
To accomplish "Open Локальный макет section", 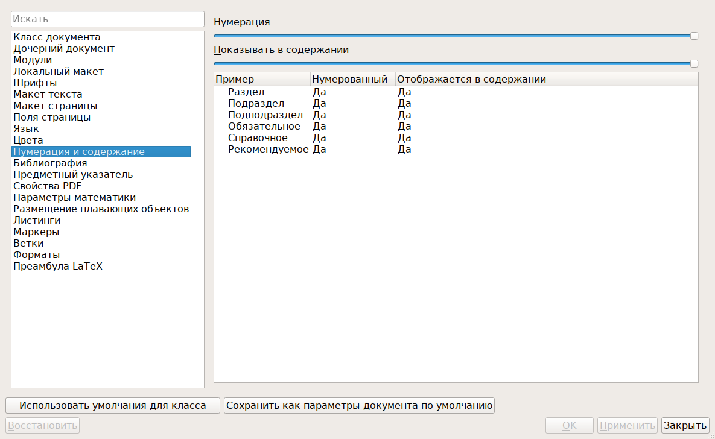I will point(101,71).
